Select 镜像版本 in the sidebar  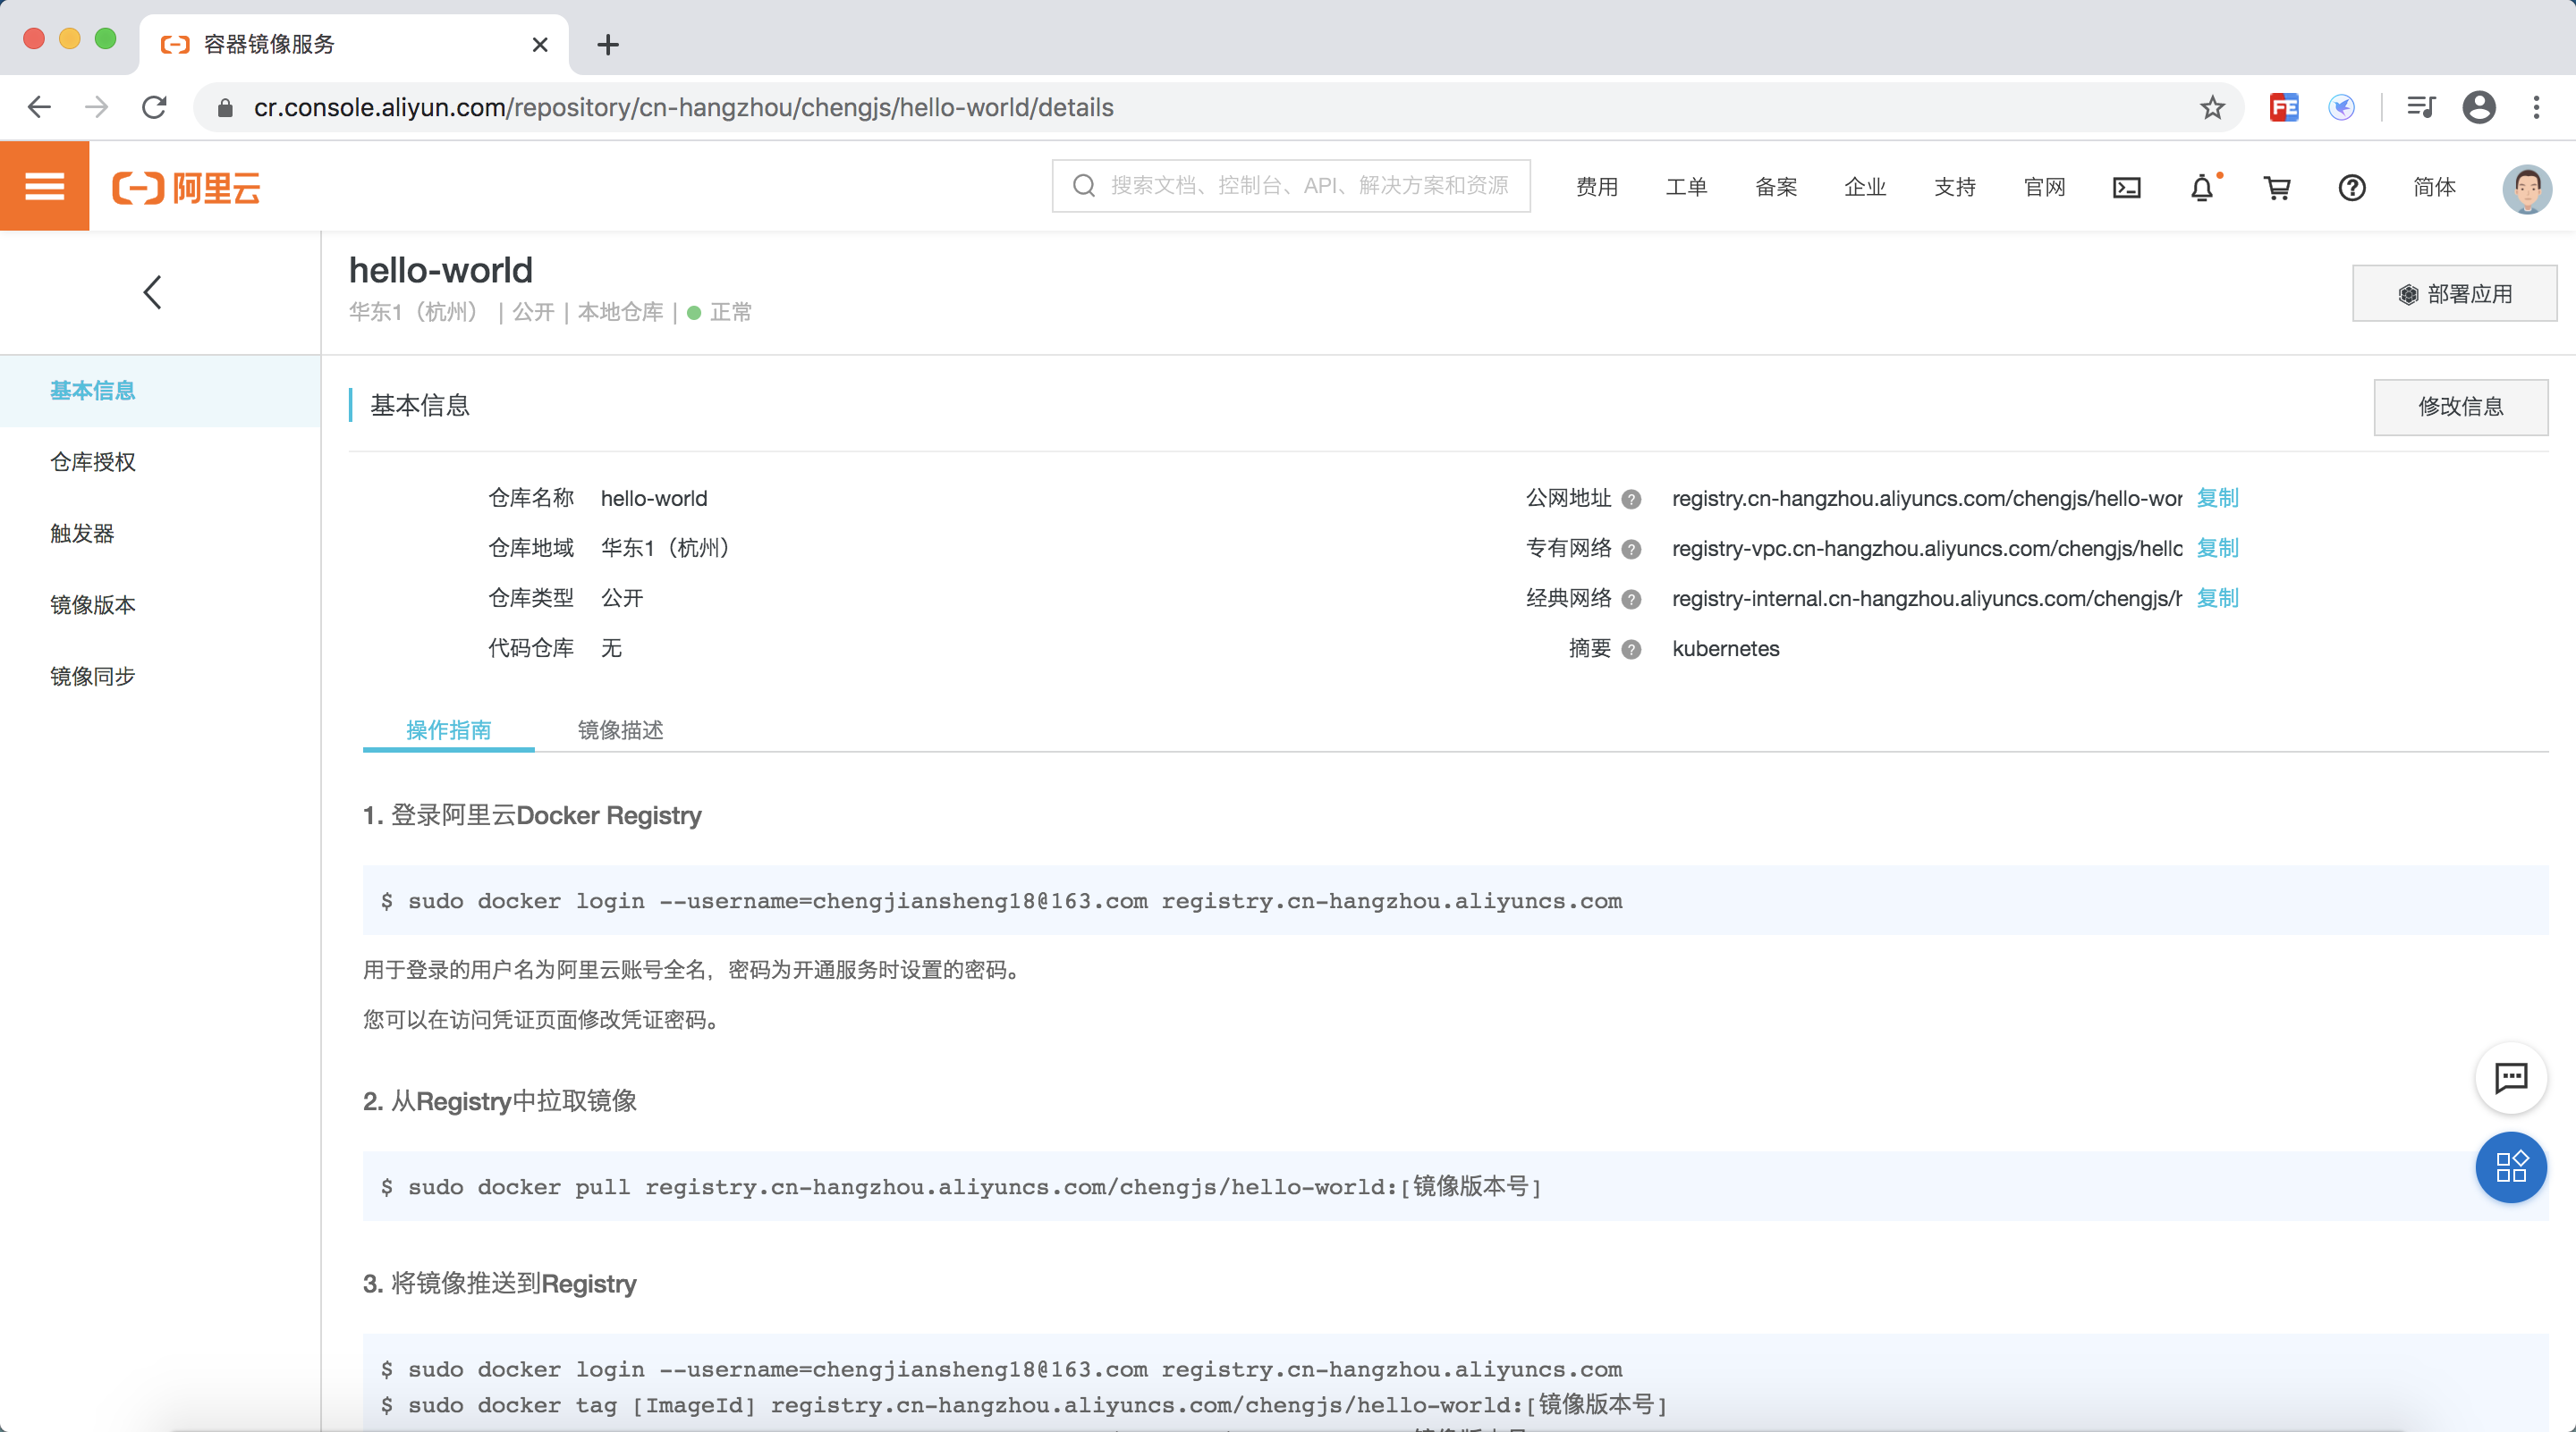(93, 604)
